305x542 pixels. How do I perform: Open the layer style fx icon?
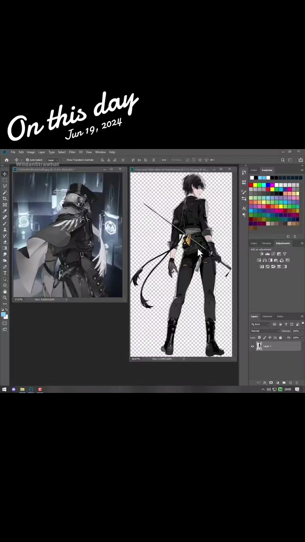[x=265, y=382]
